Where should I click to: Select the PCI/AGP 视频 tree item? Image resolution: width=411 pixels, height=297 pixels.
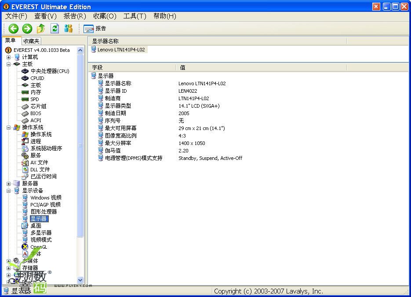click(x=45, y=205)
